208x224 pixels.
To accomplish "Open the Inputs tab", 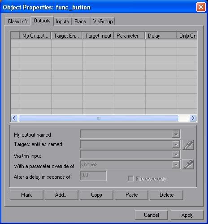I will (62, 22).
